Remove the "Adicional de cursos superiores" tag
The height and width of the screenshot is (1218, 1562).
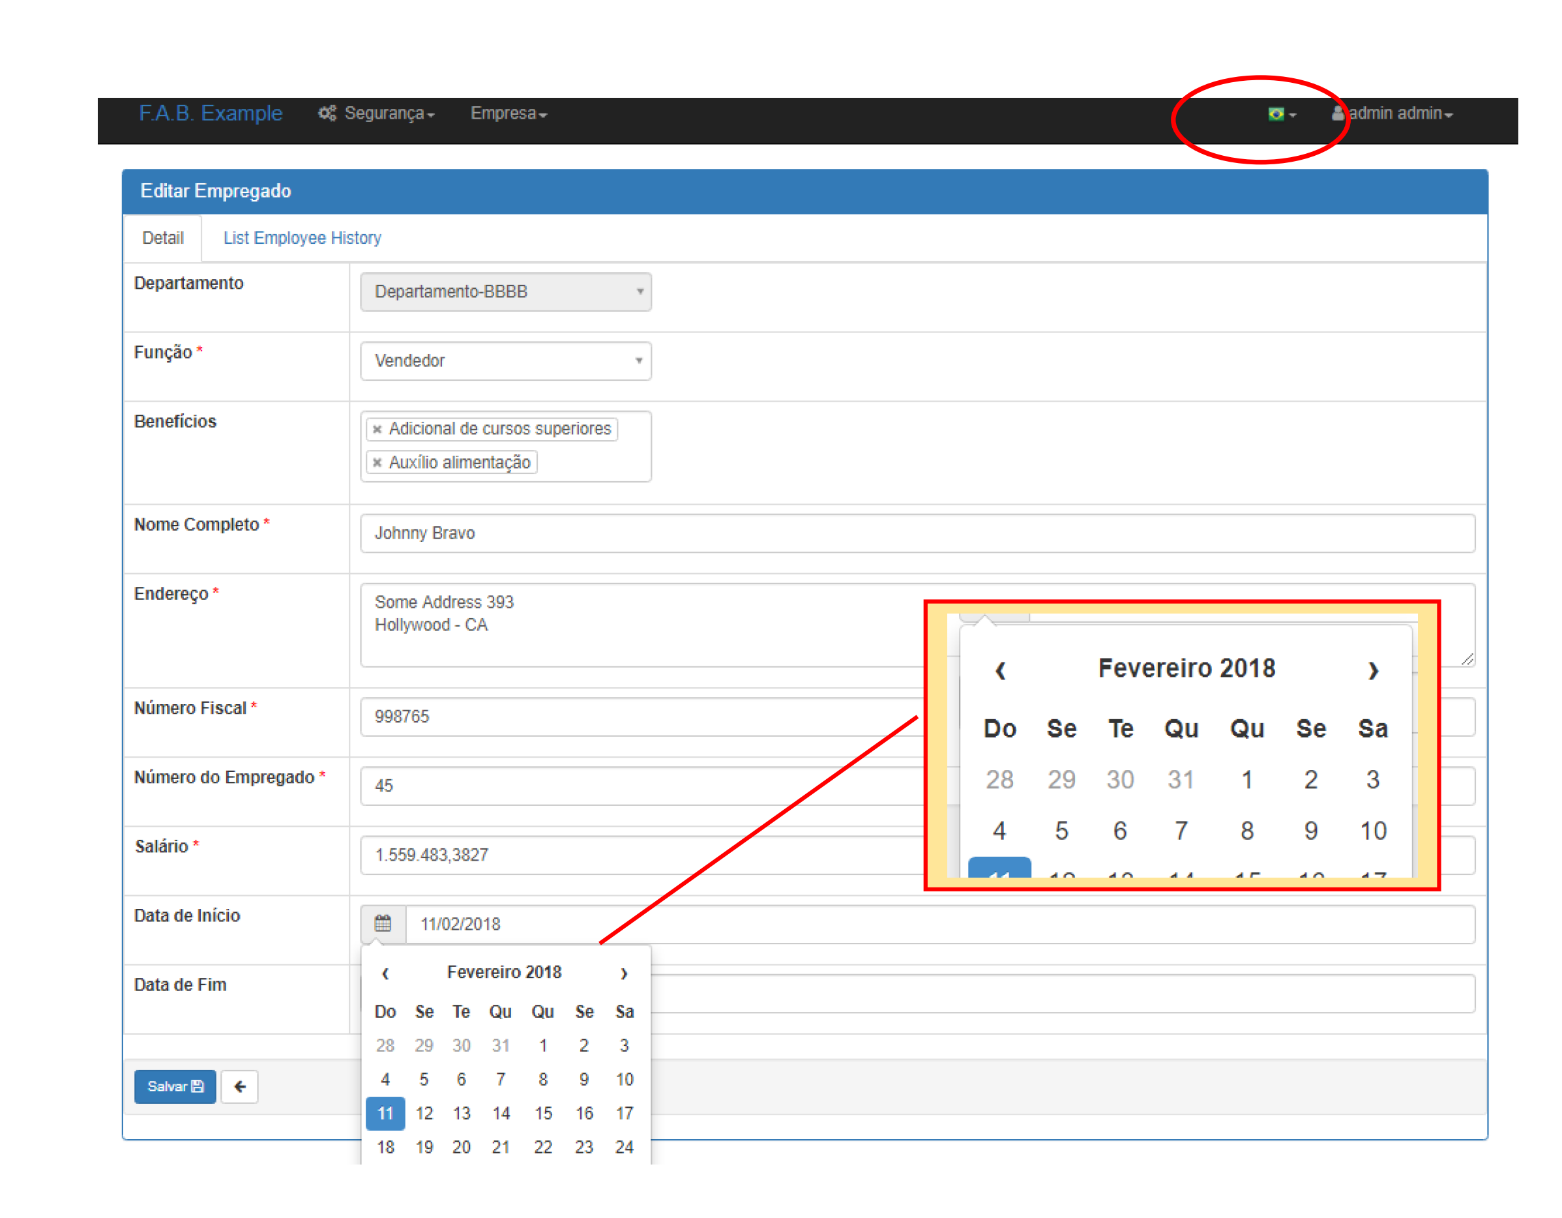click(378, 428)
